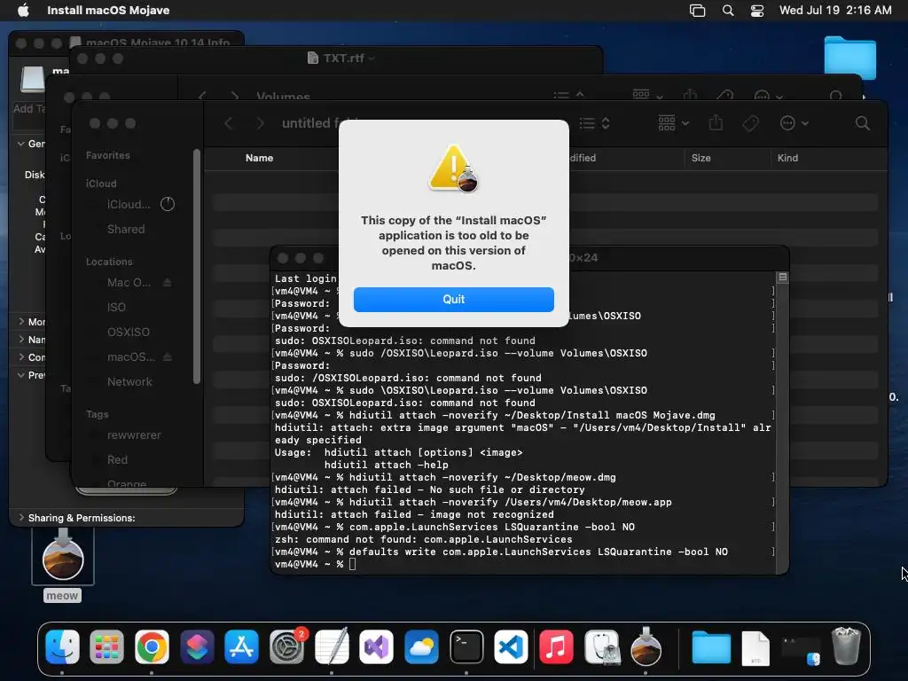Screen dimensions: 908x681
Task: Open Terminal from the Dock
Action: pos(466,646)
